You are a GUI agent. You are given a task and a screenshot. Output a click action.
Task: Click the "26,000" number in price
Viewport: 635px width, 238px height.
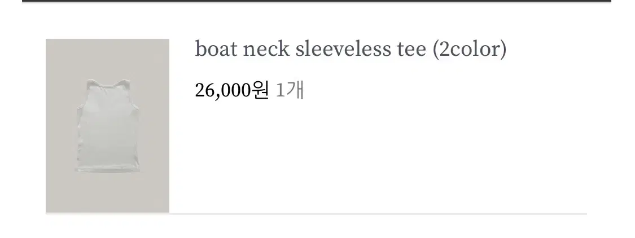(x=222, y=91)
